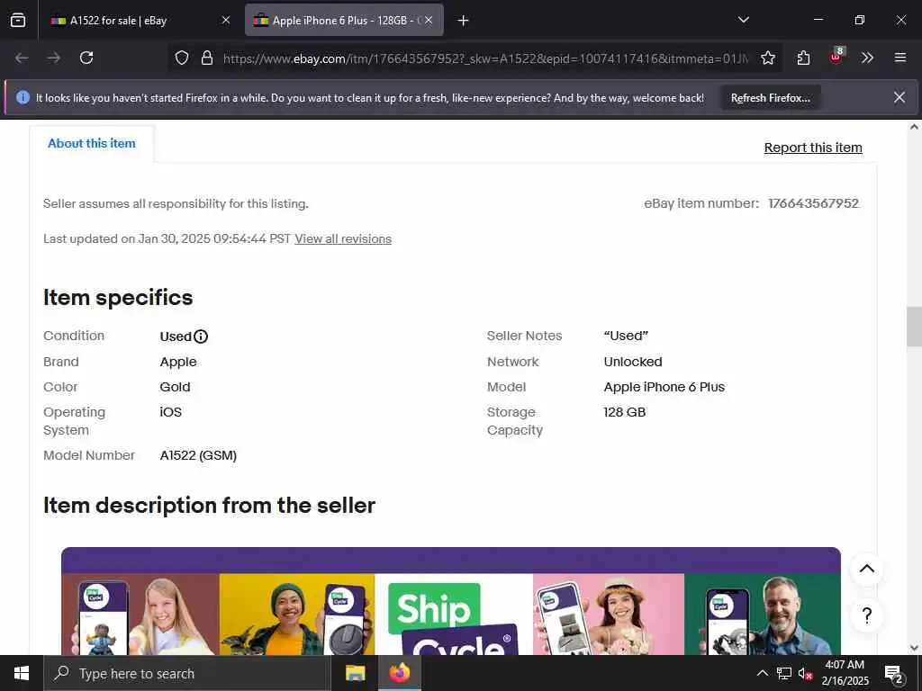This screenshot has width=922, height=691.
Task: Select the 'About this item' tab
Action: coord(92,143)
